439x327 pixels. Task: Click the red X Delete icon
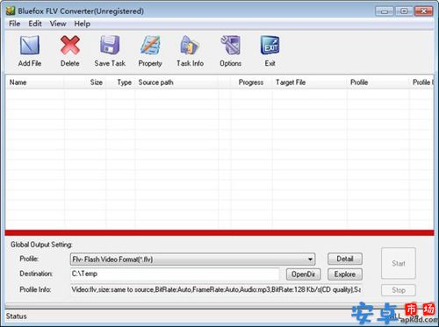click(70, 46)
